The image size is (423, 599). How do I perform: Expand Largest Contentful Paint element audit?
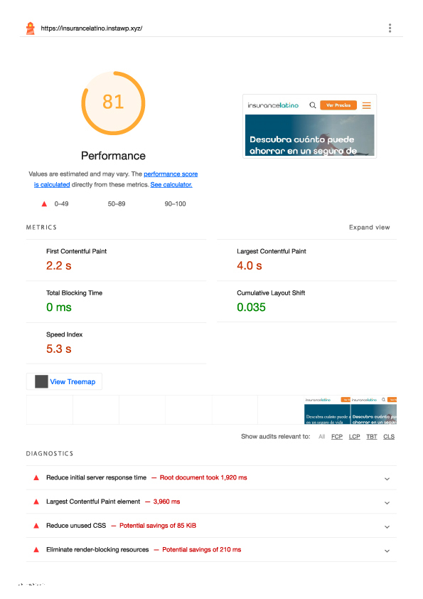[x=387, y=503]
